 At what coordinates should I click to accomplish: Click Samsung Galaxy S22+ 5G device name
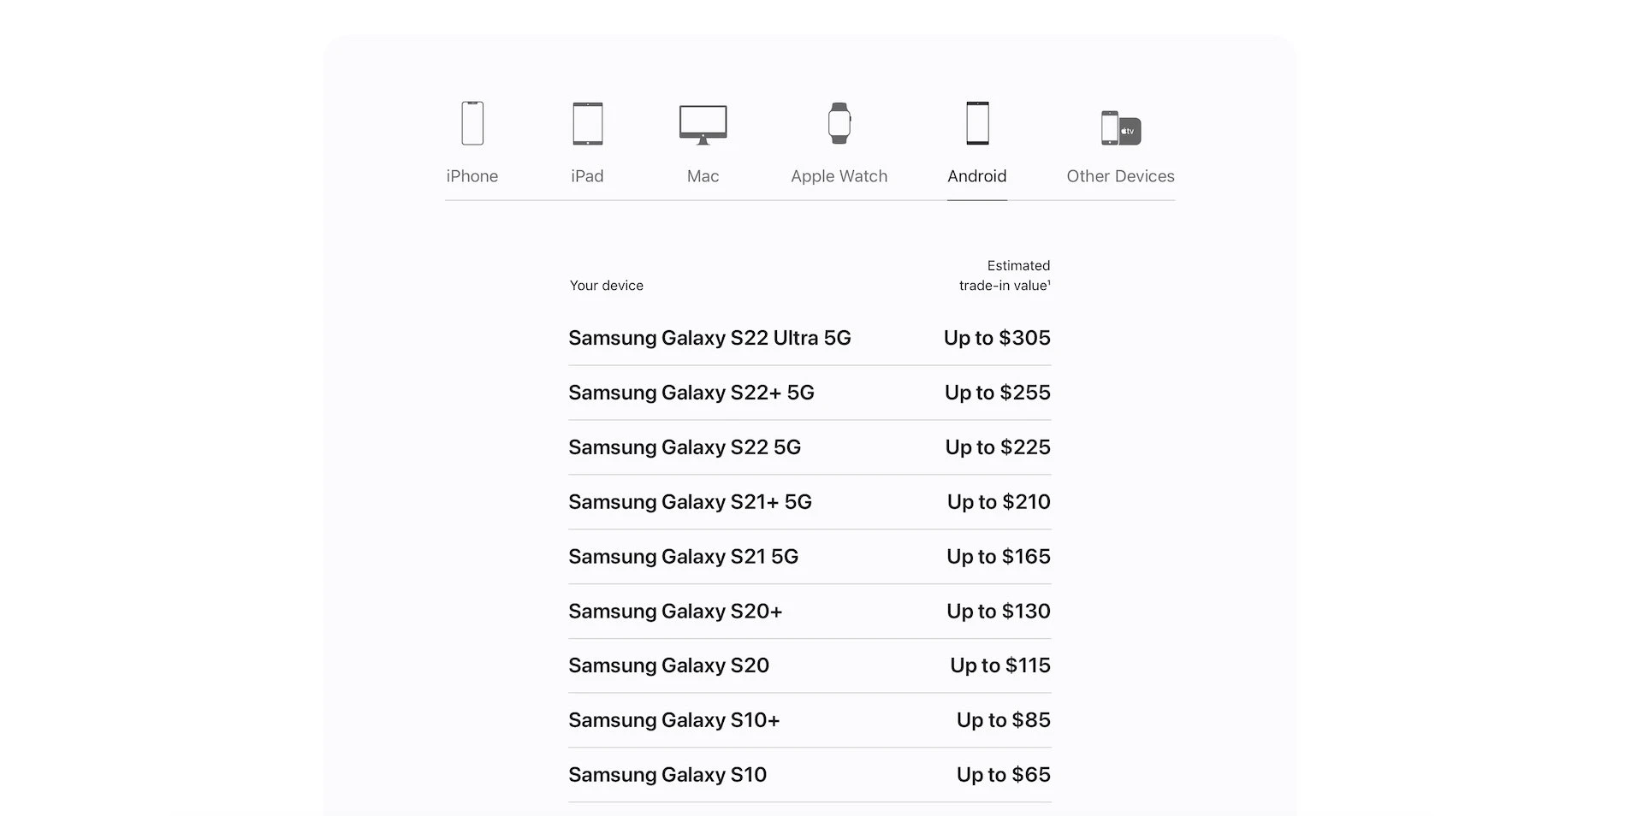[691, 393]
